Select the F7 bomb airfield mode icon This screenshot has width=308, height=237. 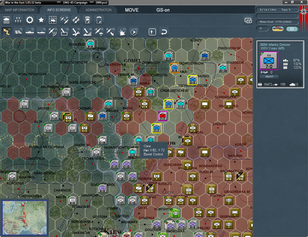pos(76,32)
